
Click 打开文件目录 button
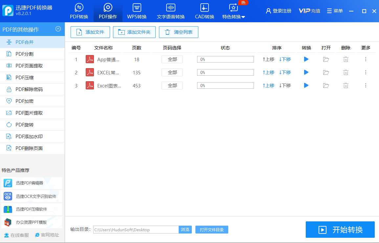click(x=212, y=230)
